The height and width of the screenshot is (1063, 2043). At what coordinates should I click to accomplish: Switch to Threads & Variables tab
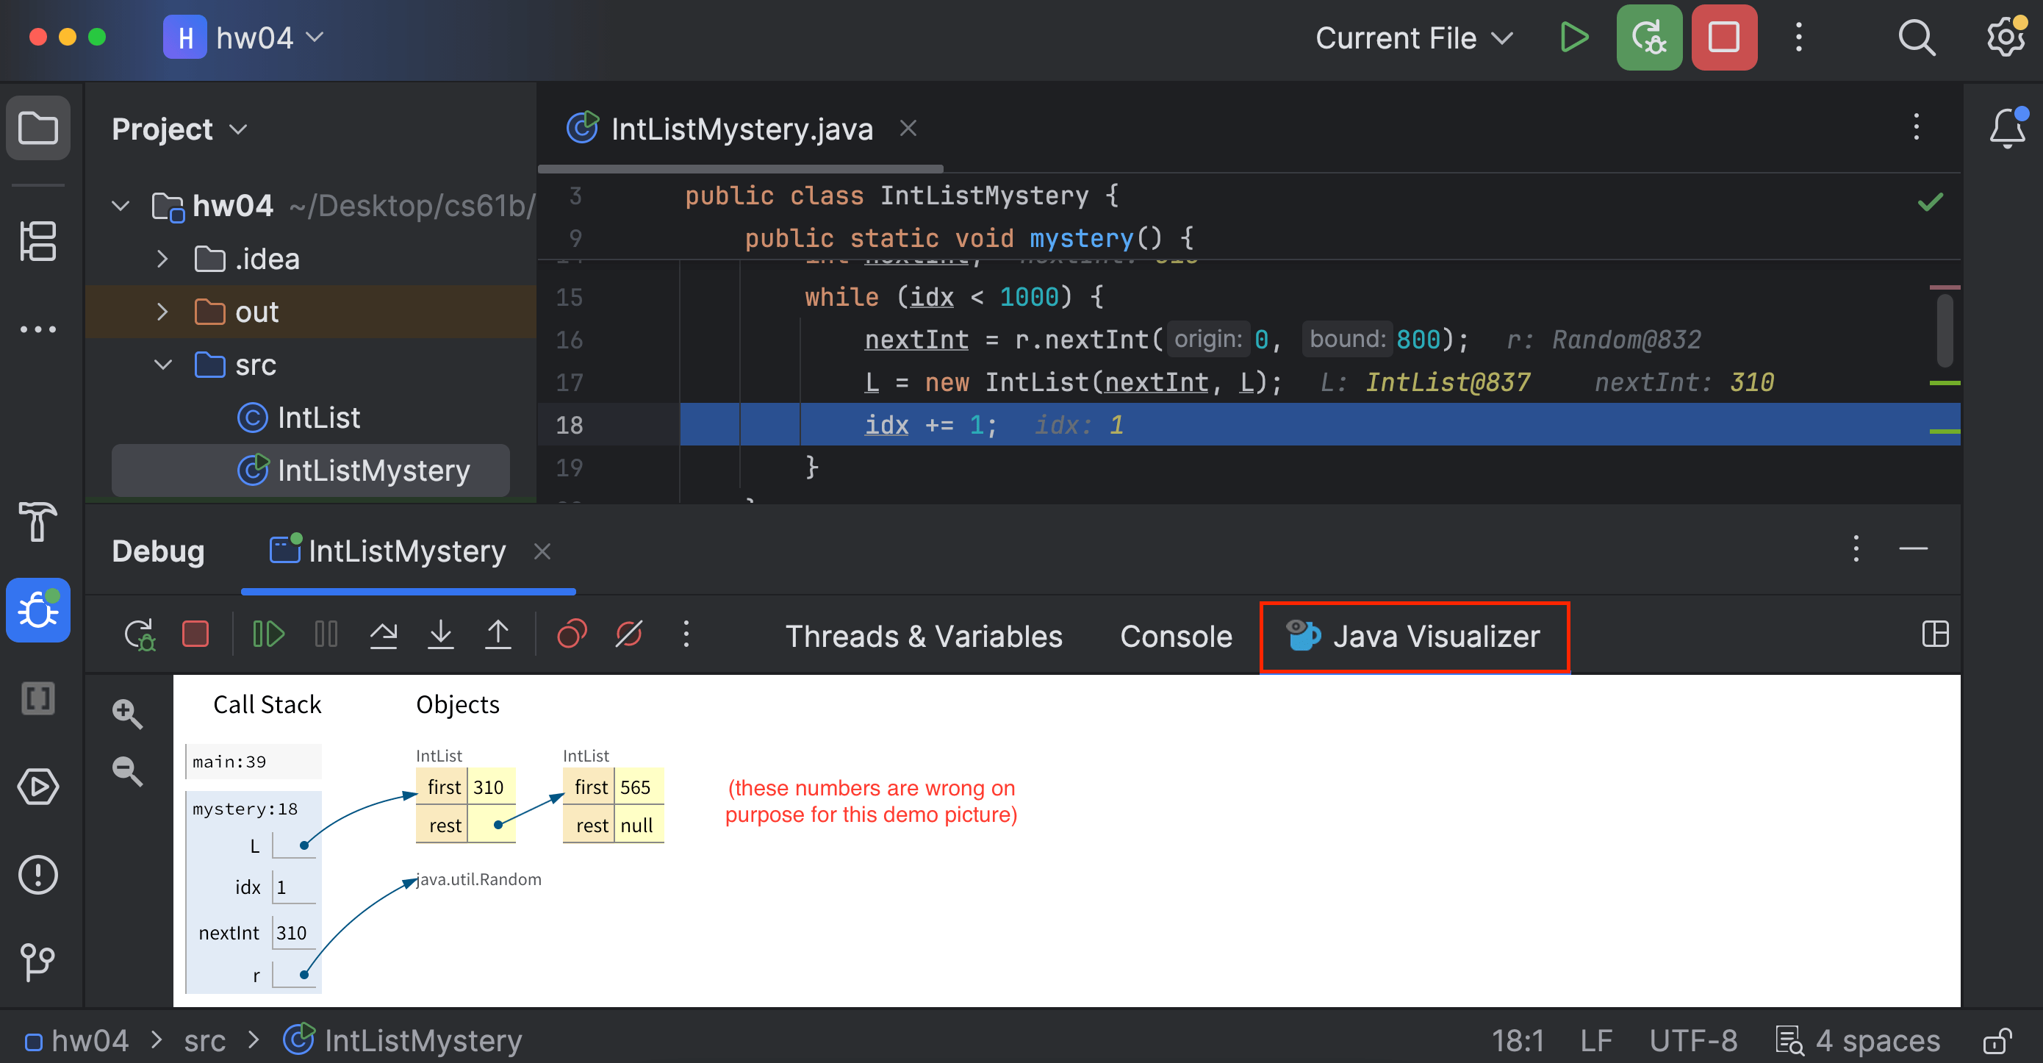[924, 635]
